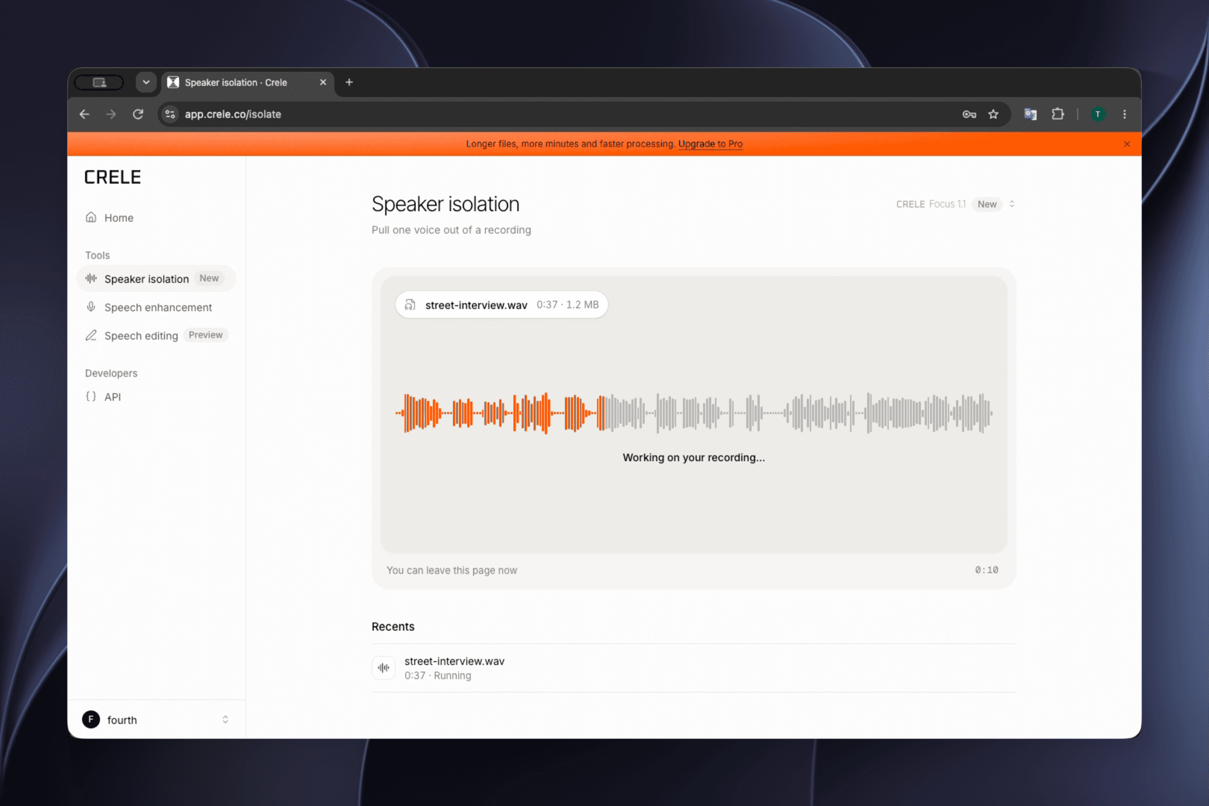Click the password key icon
The image size is (1209, 806).
[x=969, y=114]
